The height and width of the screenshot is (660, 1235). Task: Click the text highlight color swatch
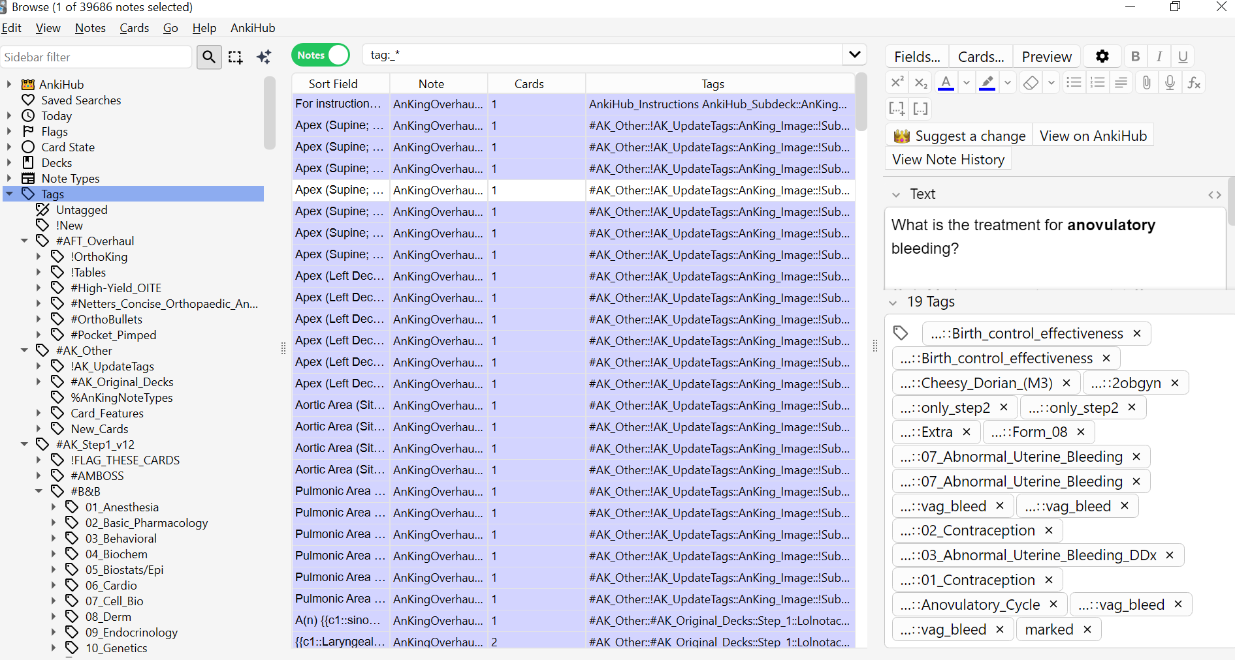point(987,83)
